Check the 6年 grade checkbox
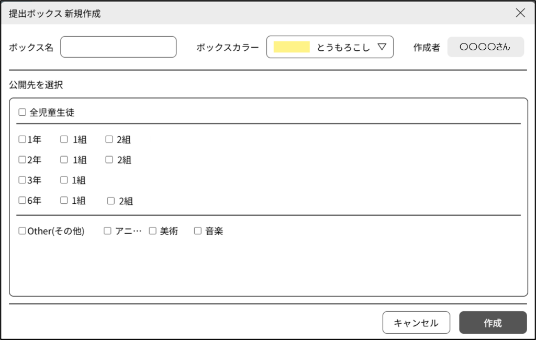 [22, 200]
